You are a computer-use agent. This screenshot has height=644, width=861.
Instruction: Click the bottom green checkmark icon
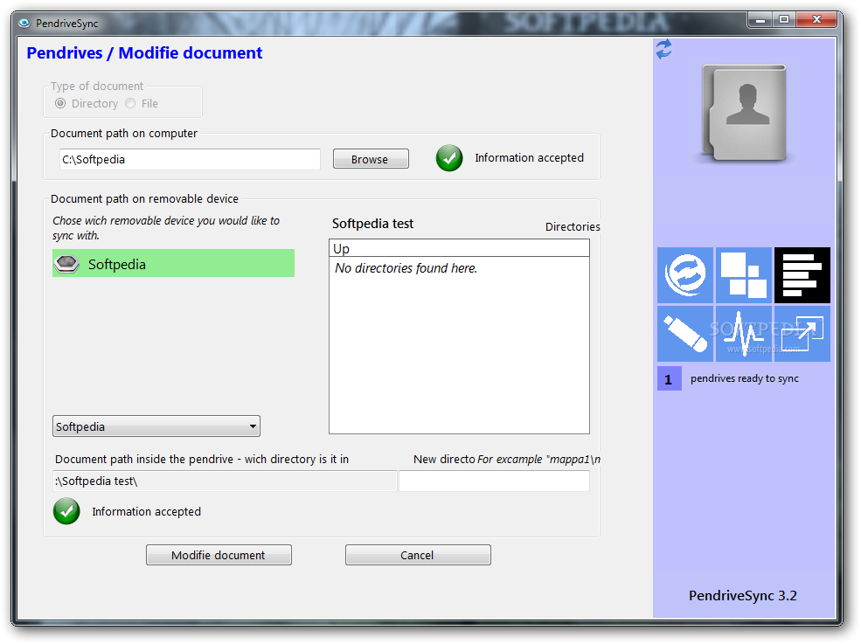(x=66, y=511)
